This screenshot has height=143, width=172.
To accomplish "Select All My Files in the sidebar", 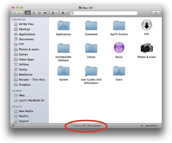I will point(29,24).
